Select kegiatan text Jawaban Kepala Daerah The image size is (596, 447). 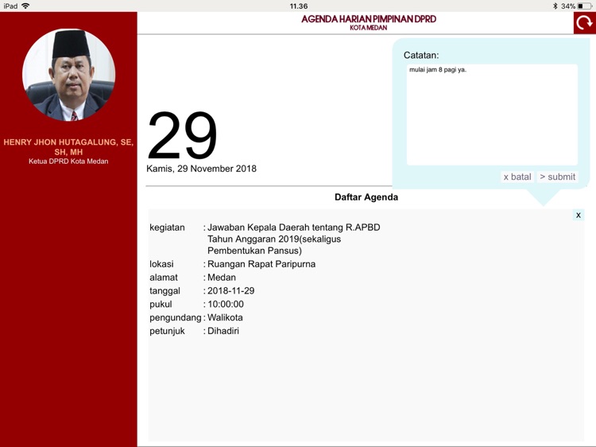[294, 239]
